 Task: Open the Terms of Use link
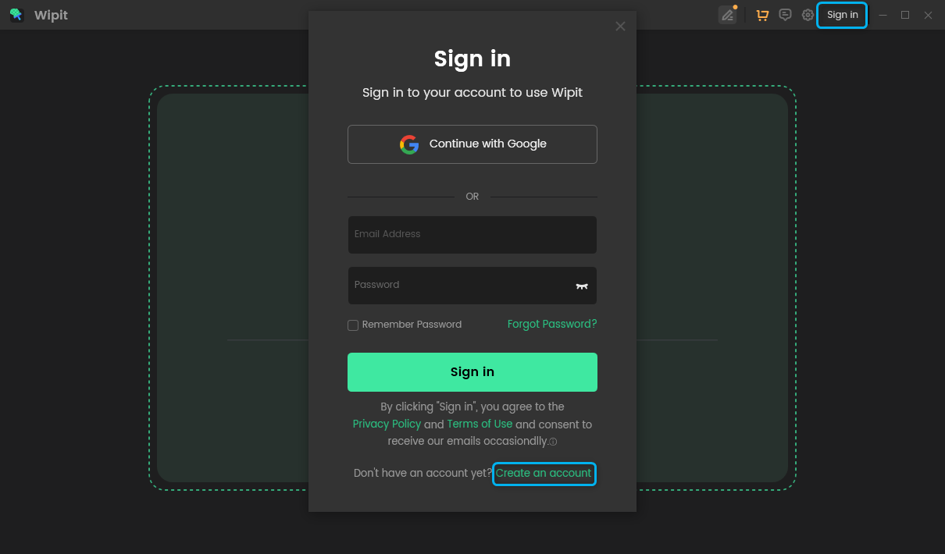click(480, 424)
